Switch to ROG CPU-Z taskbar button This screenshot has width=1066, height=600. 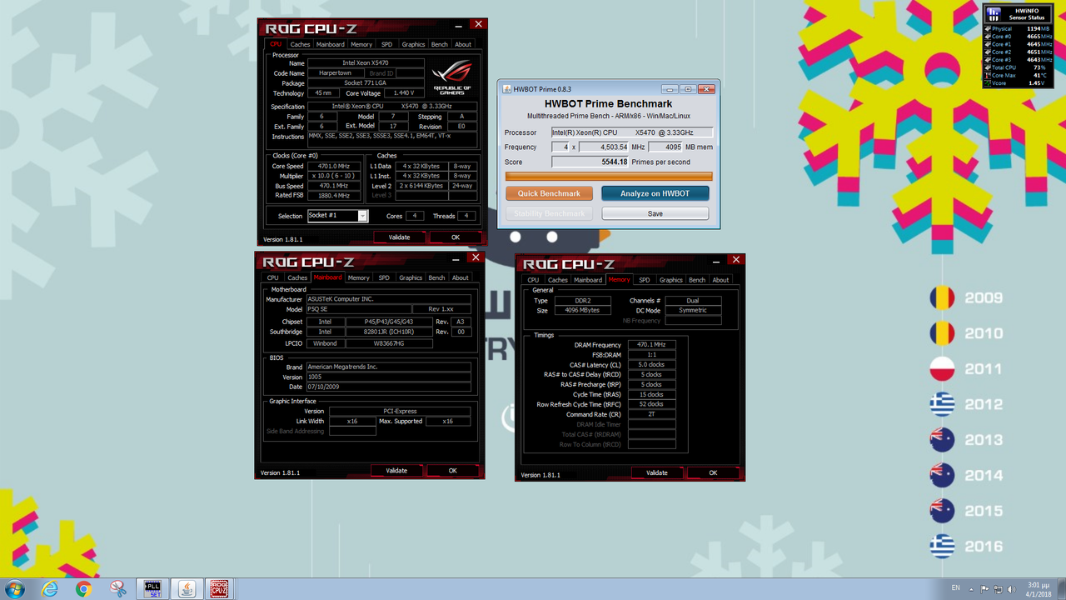219,589
